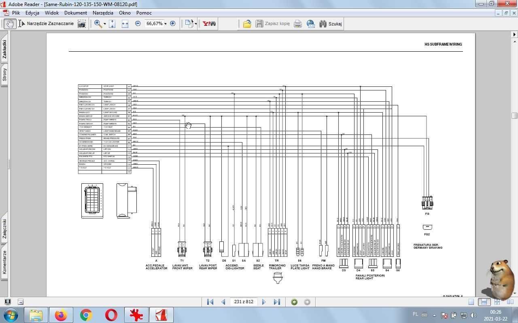
Task: Show hidden tray icons arrow
Action: tap(434, 315)
